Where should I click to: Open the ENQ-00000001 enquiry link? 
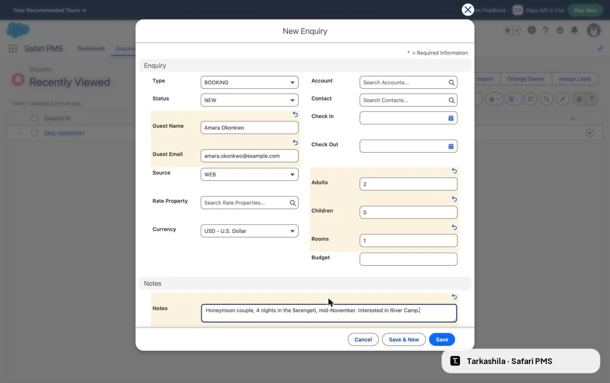coord(64,133)
